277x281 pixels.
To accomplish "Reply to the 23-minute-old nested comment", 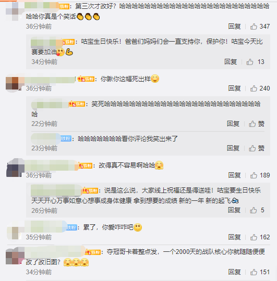I will pyautogui.click(x=233, y=148).
